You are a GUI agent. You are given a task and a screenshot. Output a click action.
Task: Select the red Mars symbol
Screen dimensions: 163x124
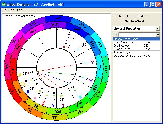[x=43, y=103]
